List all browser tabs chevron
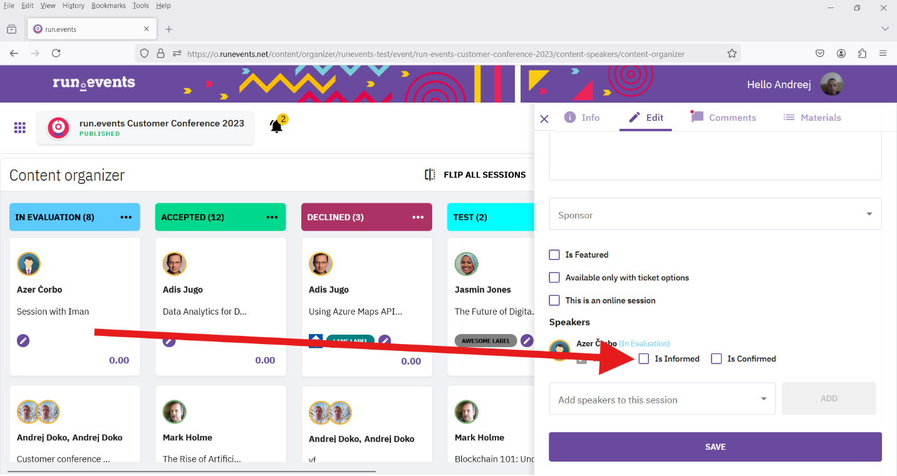Image resolution: width=897 pixels, height=476 pixels. pos(885,29)
